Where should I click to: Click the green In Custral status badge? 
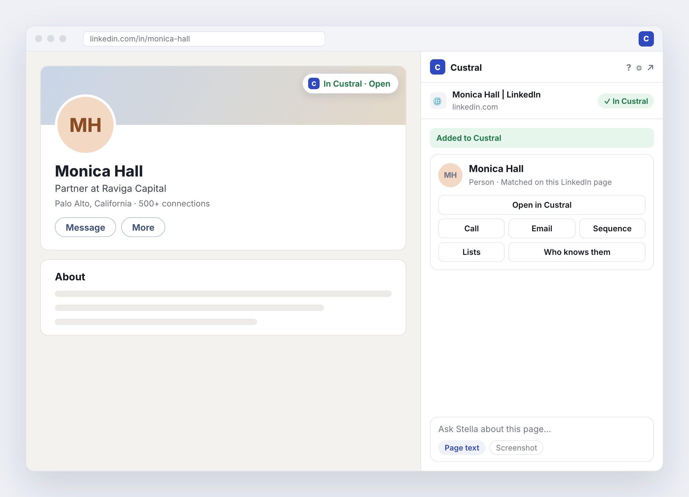pos(626,101)
